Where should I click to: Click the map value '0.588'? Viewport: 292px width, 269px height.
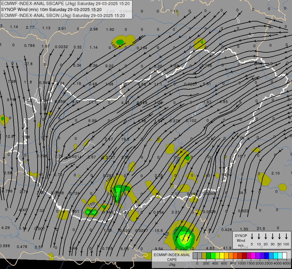point(5,246)
